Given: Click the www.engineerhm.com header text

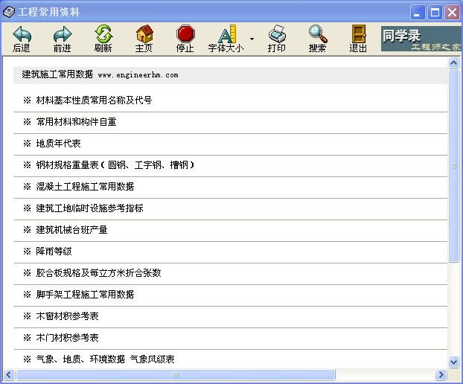Looking at the screenshot, I should 138,75.
